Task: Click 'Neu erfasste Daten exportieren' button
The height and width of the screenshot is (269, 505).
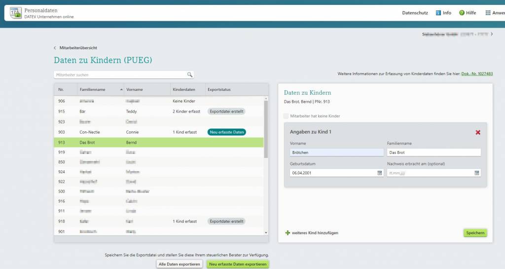Action: (x=238, y=264)
